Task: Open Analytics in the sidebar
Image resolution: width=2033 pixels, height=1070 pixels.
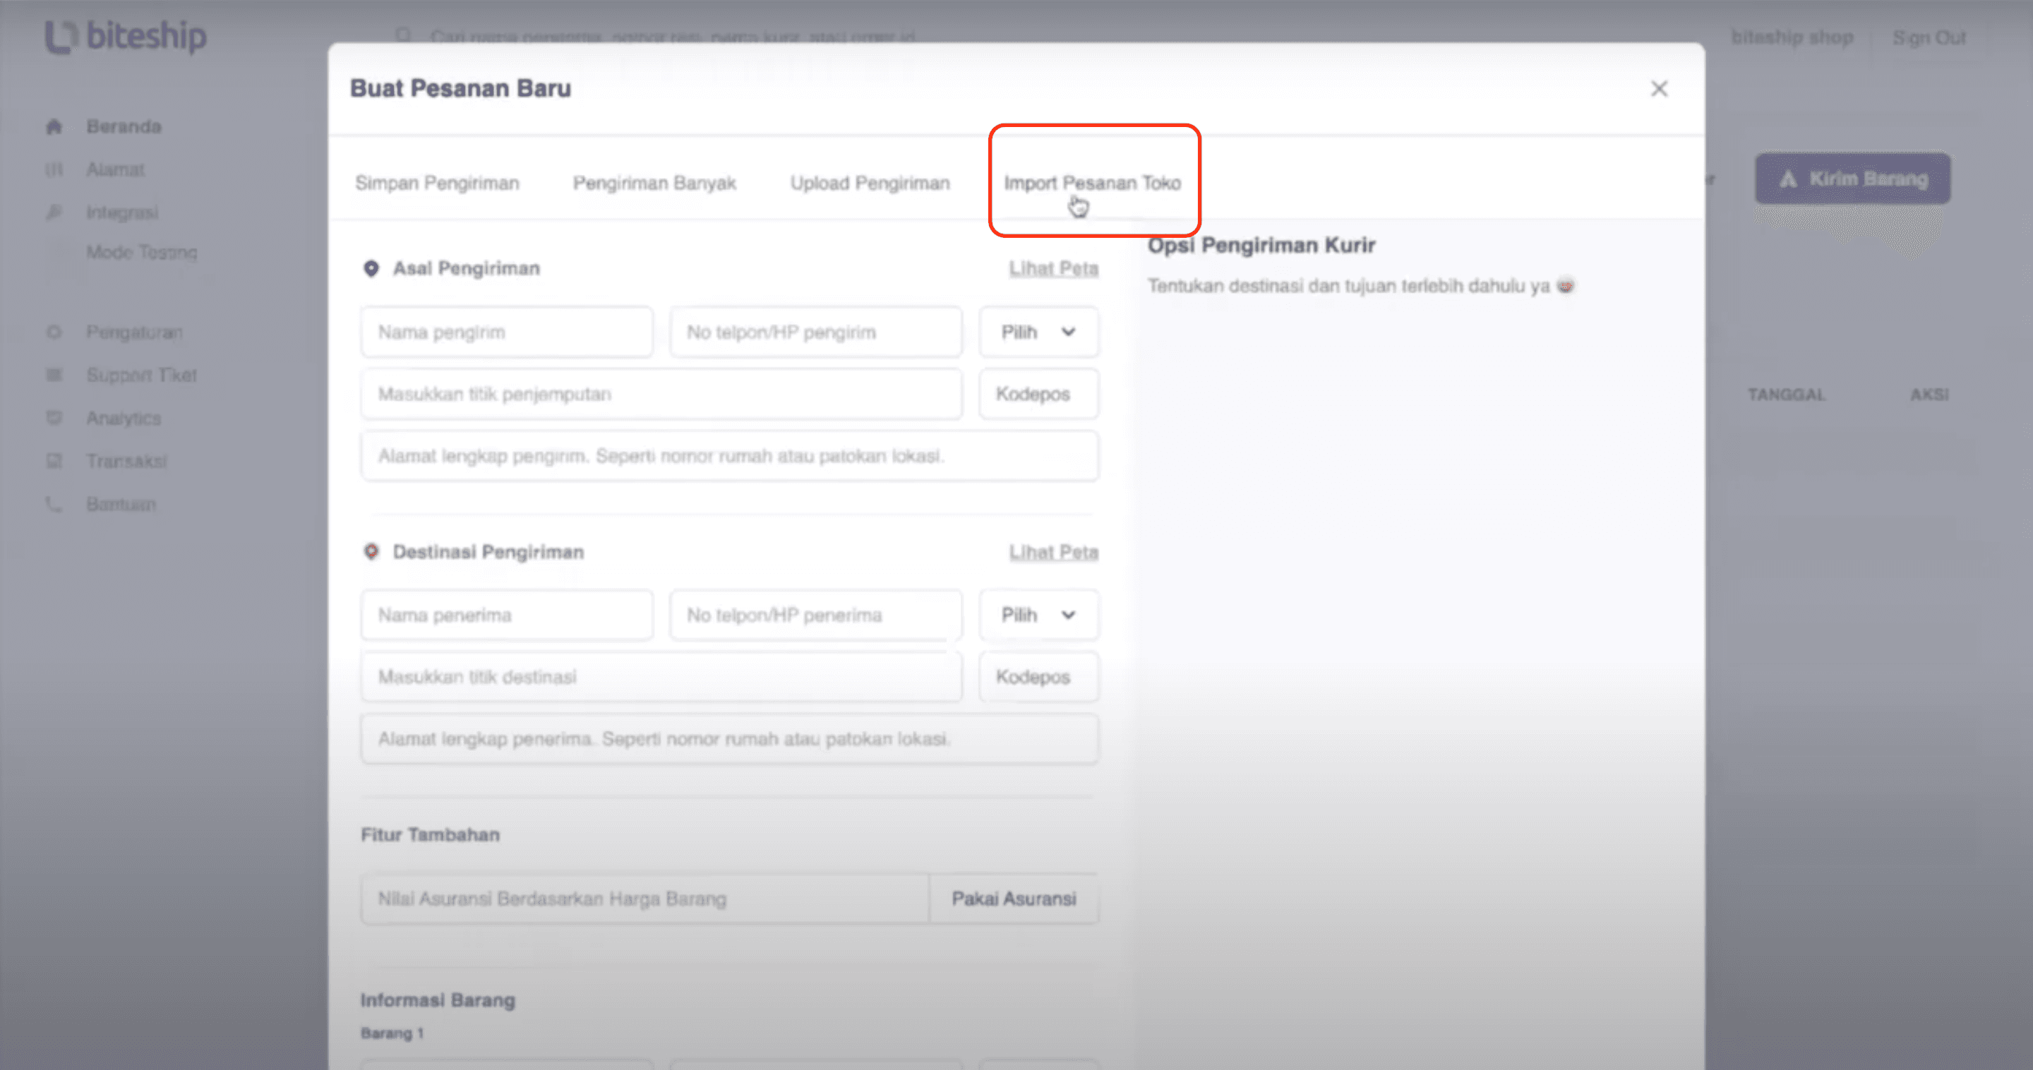Action: coord(124,419)
